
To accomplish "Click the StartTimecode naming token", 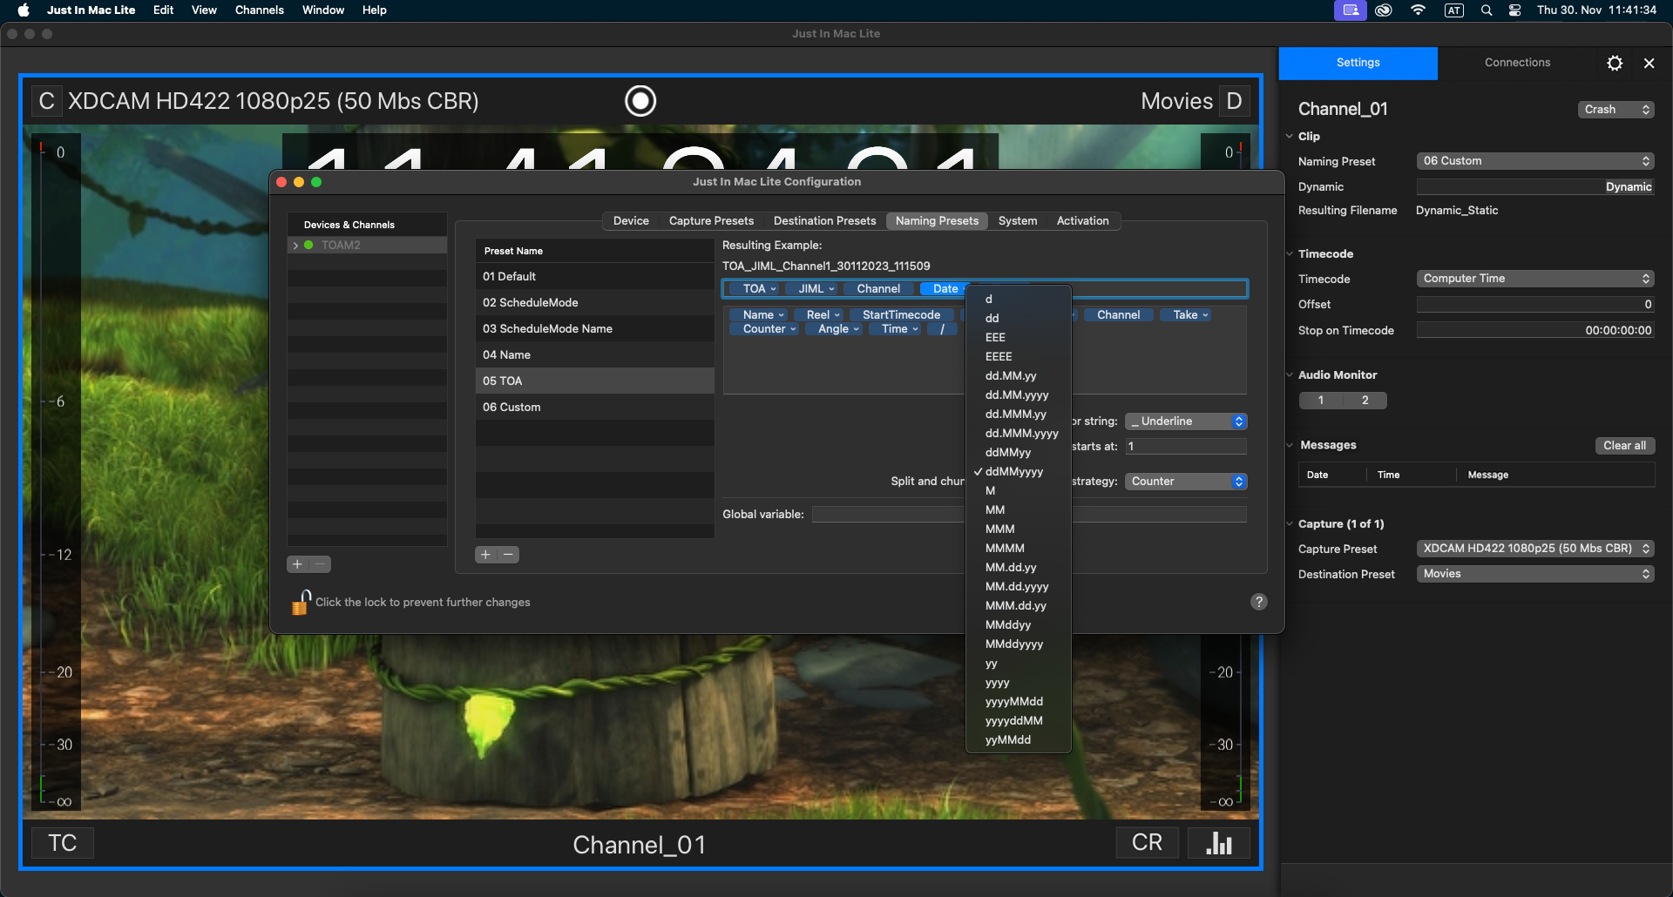I will (901, 315).
